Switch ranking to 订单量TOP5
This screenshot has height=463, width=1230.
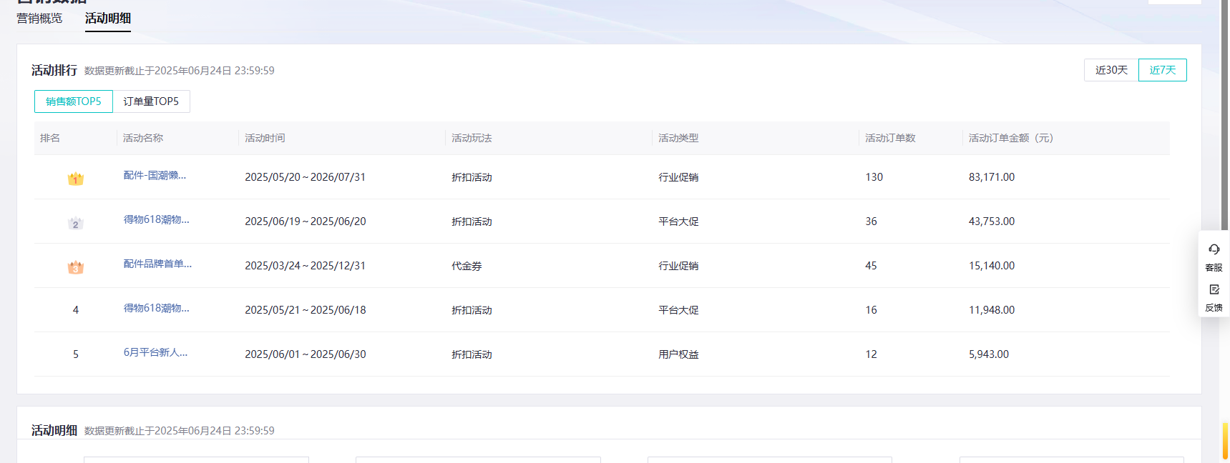tap(151, 101)
